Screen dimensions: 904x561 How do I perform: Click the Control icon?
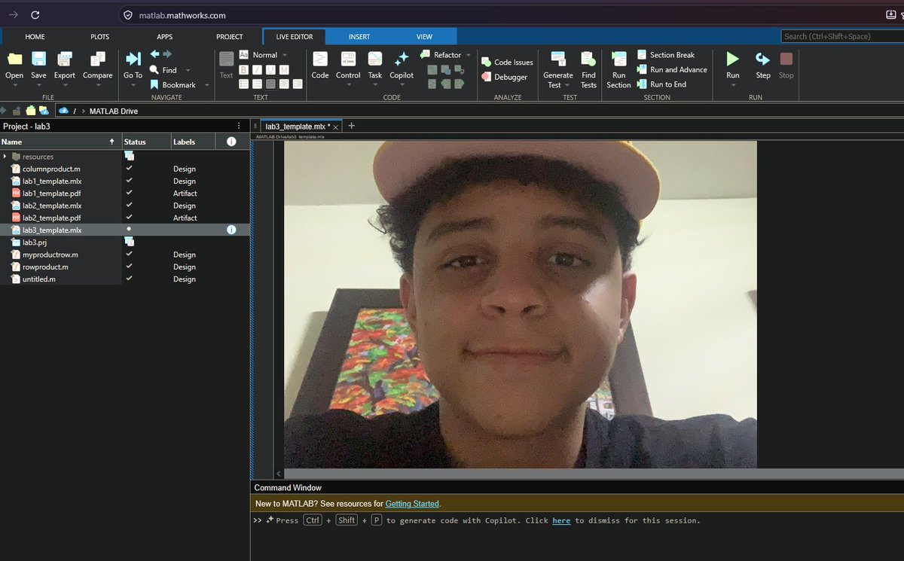(348, 59)
